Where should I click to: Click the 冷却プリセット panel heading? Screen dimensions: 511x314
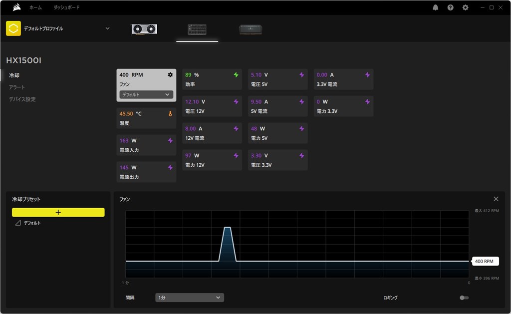pos(26,199)
